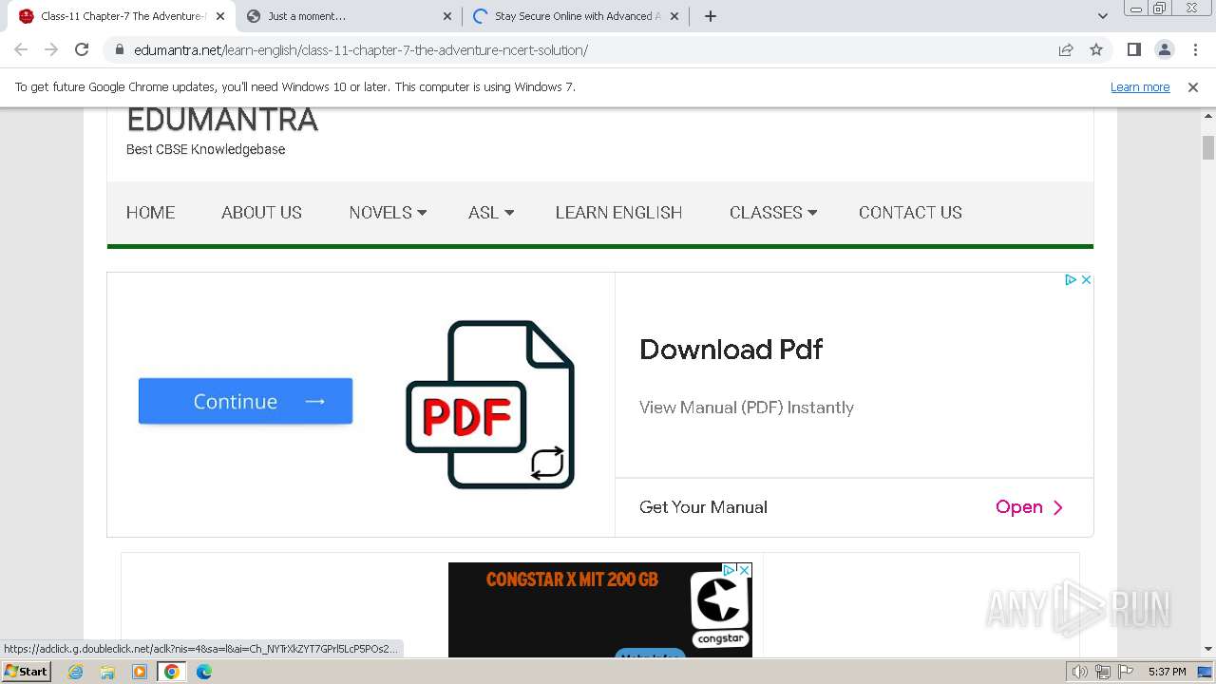Open the media player taskbar icon

click(x=140, y=672)
